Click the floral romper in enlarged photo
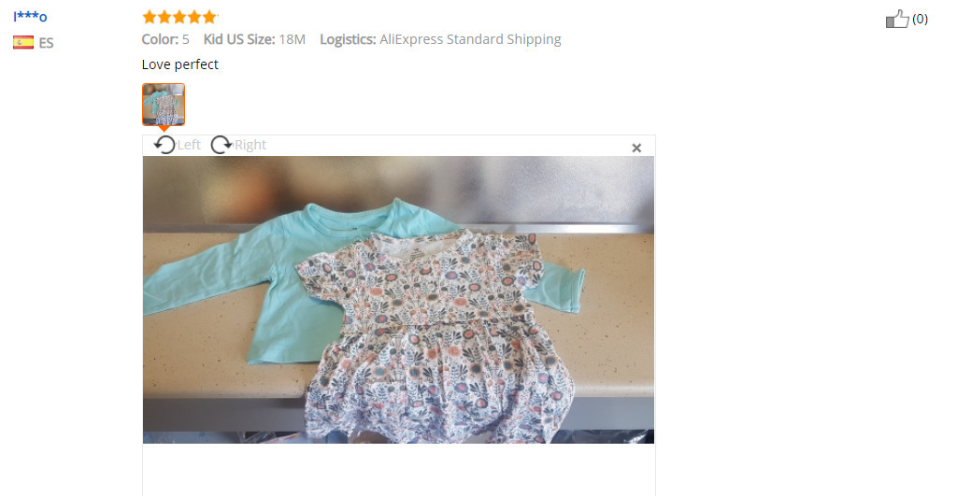Image resolution: width=957 pixels, height=496 pixels. tap(436, 335)
